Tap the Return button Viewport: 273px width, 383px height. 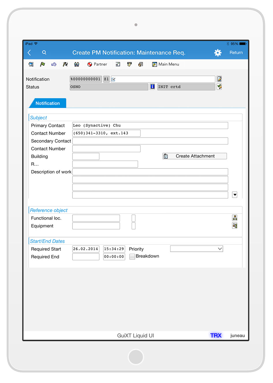[236, 52]
